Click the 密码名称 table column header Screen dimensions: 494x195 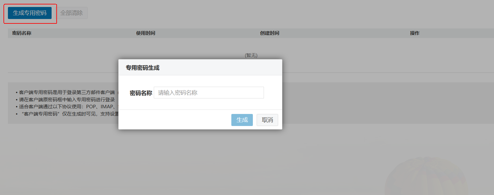[22, 33]
